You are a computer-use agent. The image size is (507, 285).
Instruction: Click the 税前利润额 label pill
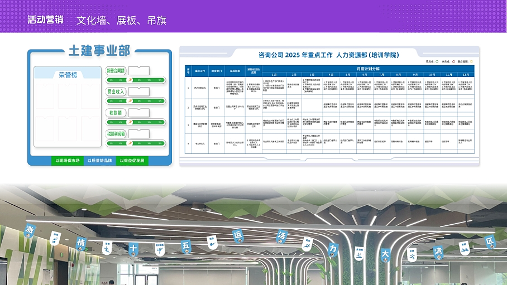[116, 134]
